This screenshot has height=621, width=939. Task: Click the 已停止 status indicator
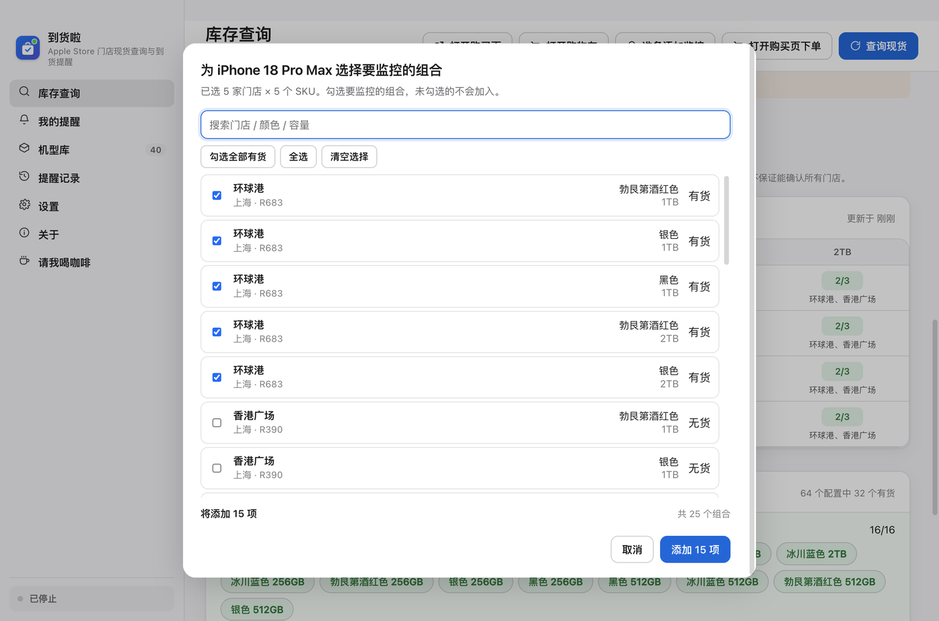point(92,599)
